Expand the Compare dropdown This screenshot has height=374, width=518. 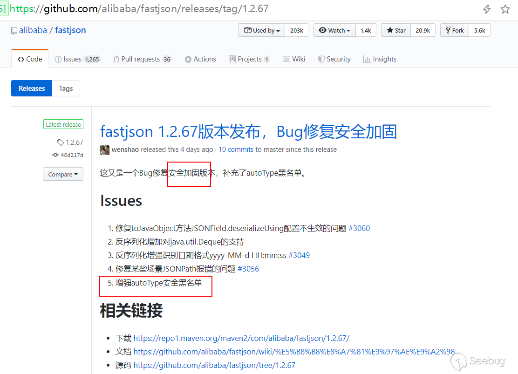tap(63, 174)
